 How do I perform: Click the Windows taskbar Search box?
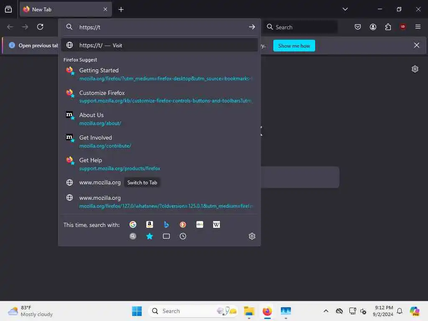tap(193, 311)
